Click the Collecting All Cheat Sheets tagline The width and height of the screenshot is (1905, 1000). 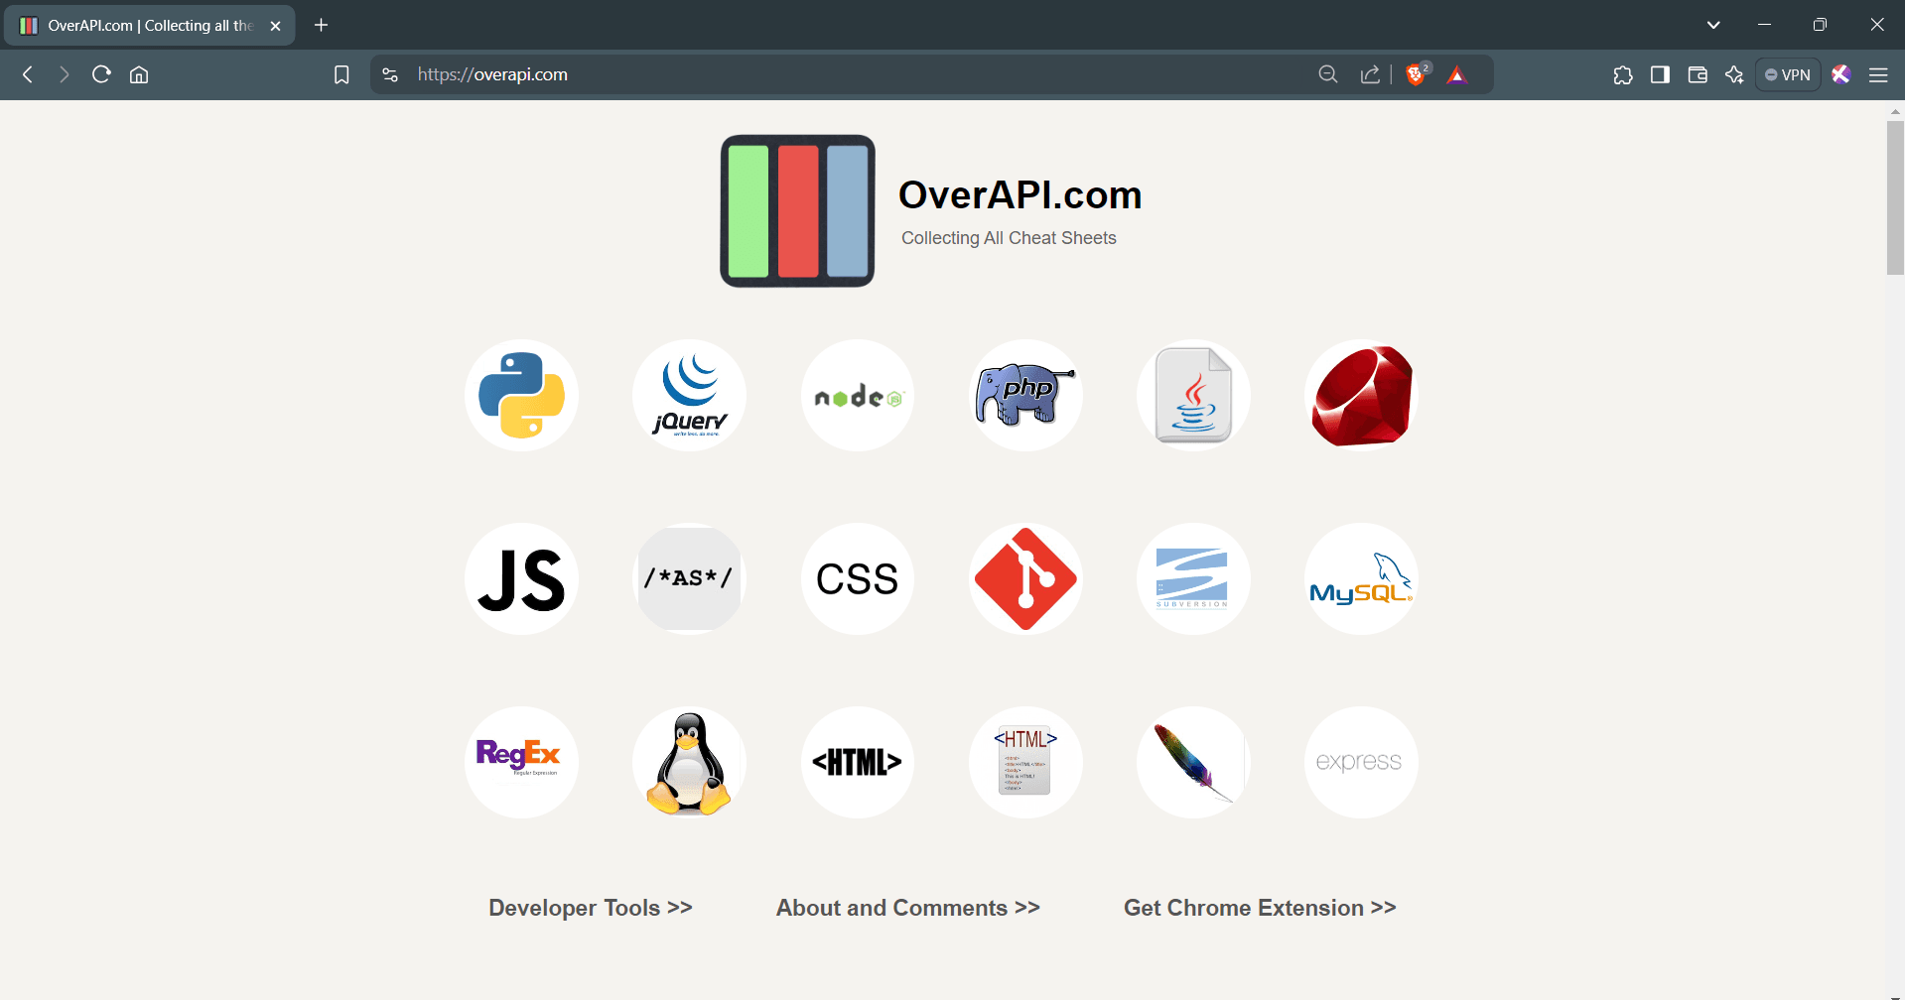coord(1009,238)
